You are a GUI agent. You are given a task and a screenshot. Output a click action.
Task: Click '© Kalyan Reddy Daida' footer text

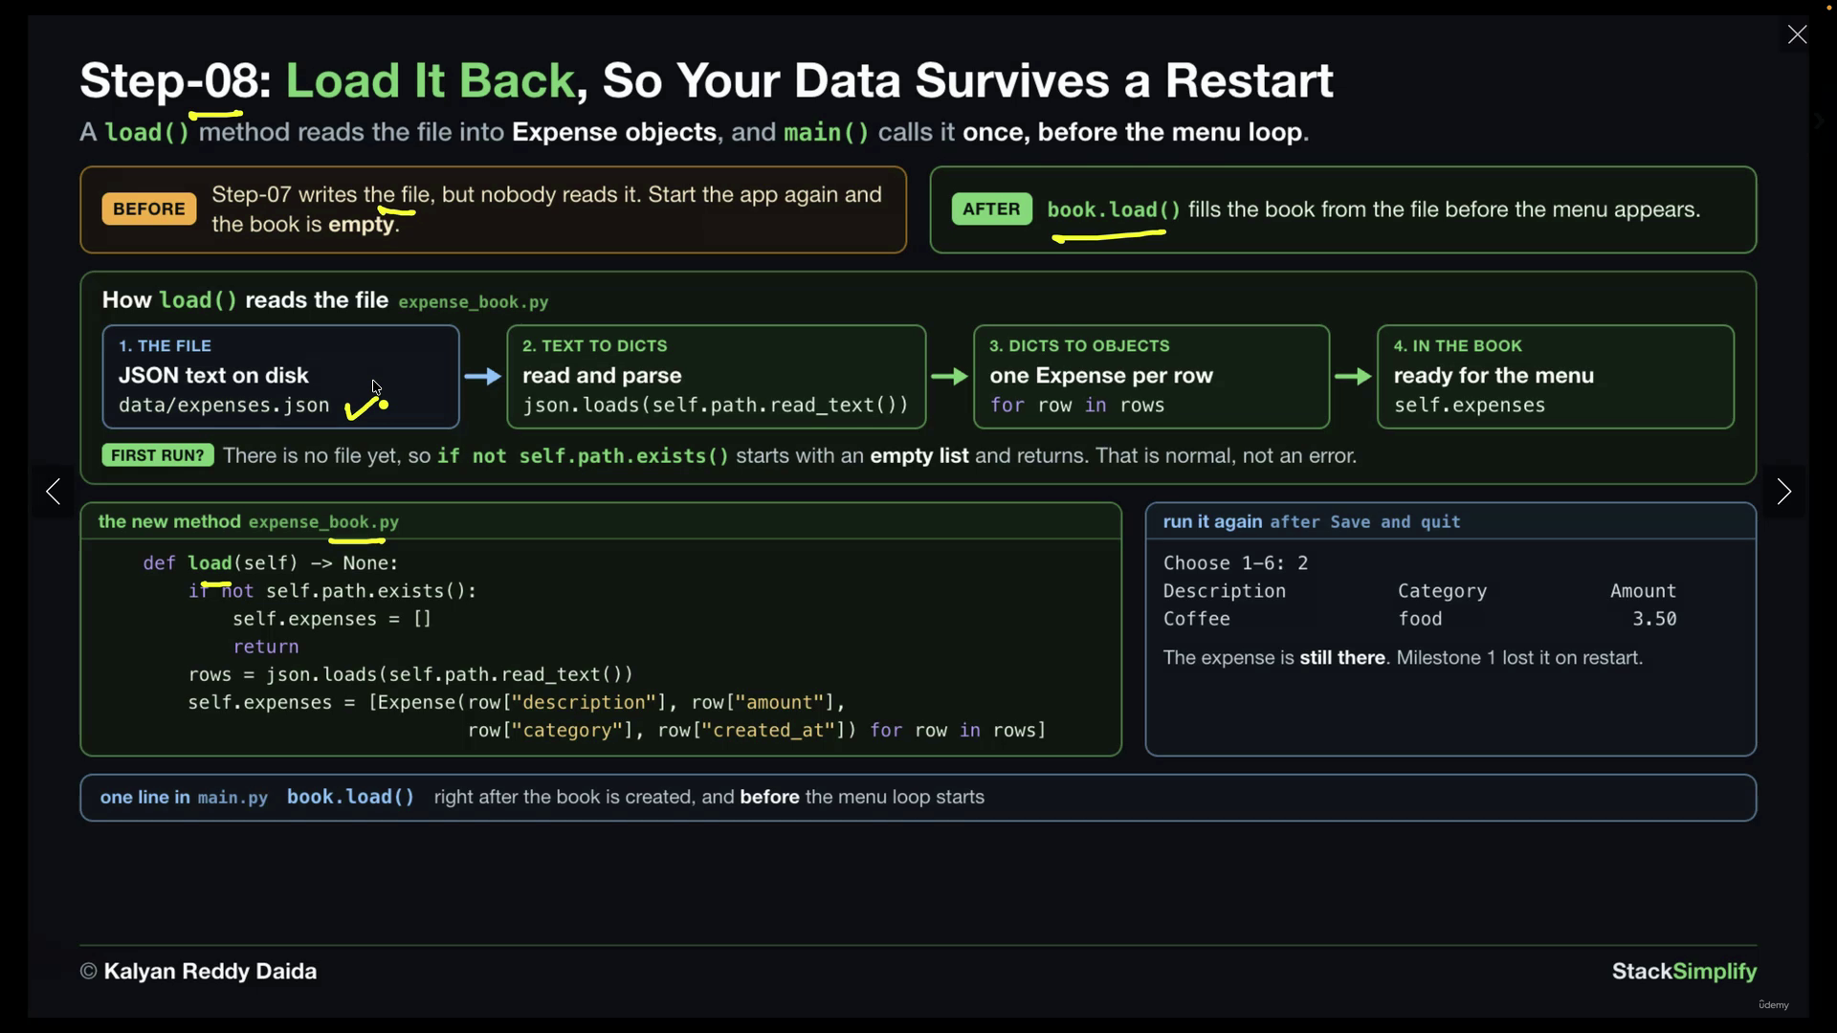pos(198,972)
